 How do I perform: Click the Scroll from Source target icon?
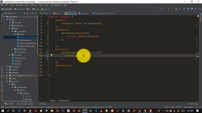tap(25, 13)
